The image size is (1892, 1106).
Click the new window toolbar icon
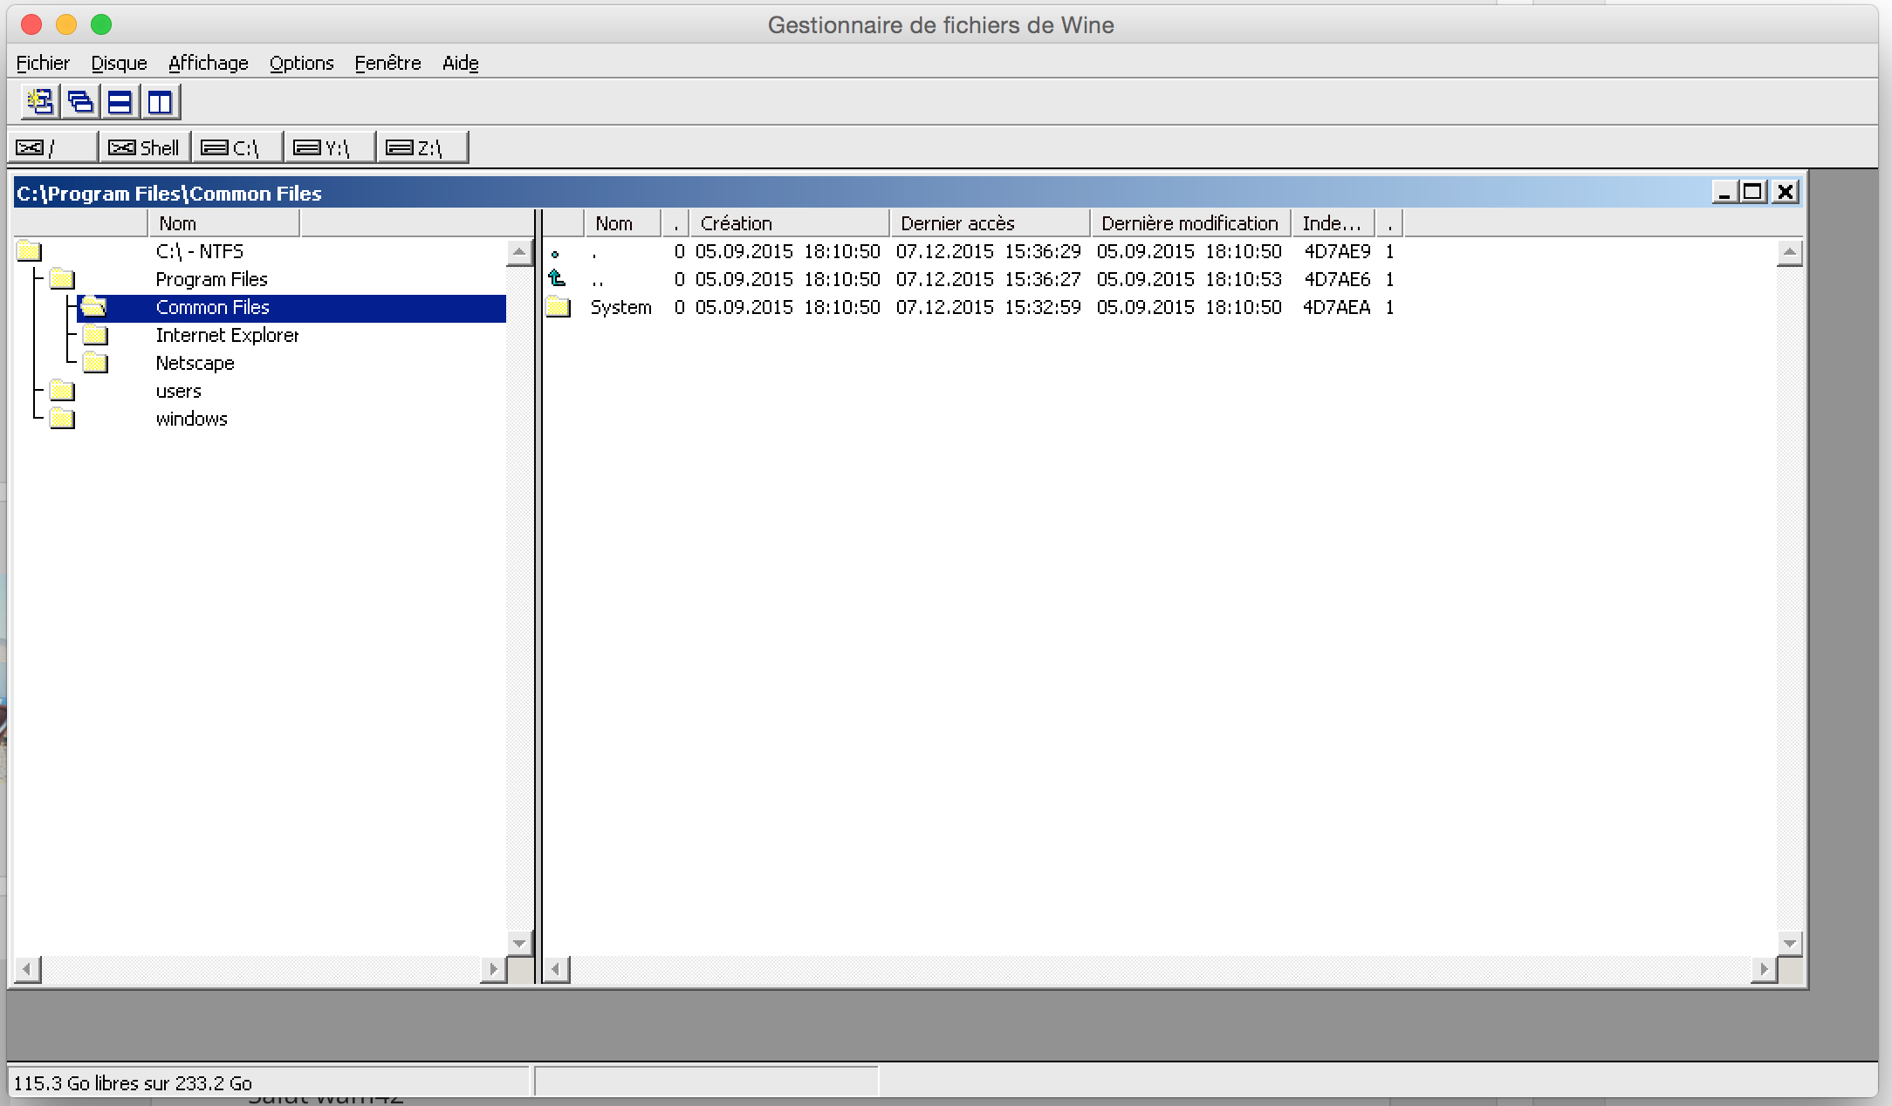point(40,102)
